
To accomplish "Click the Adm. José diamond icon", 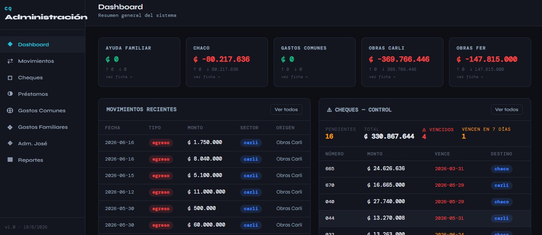I will tap(10, 144).
